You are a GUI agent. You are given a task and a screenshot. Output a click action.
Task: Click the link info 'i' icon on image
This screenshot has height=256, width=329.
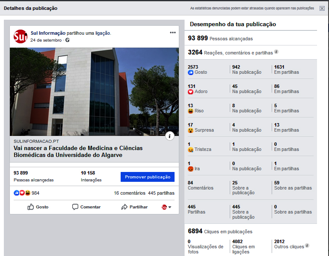tap(169, 136)
